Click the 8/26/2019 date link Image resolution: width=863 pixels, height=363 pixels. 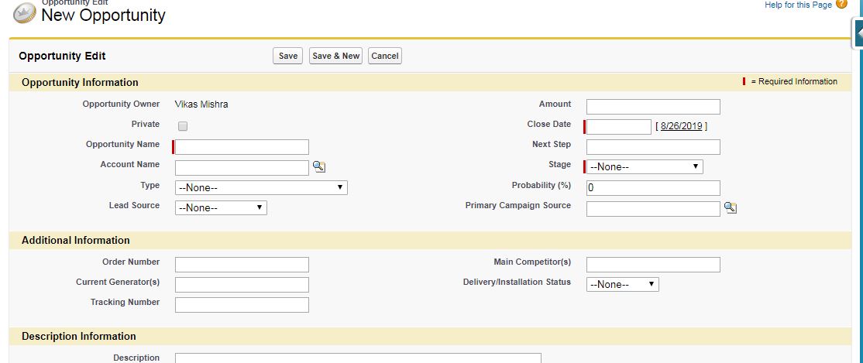click(682, 126)
